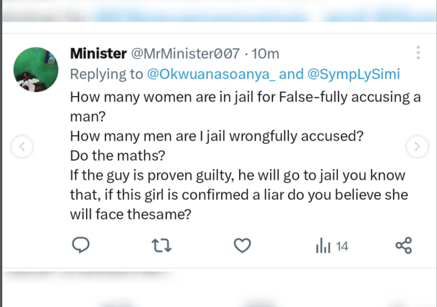
Task: Retweet this post using the repost icon
Action: pyautogui.click(x=162, y=246)
